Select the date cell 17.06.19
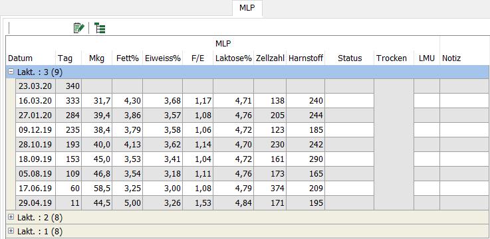490x239 pixels. (x=36, y=188)
